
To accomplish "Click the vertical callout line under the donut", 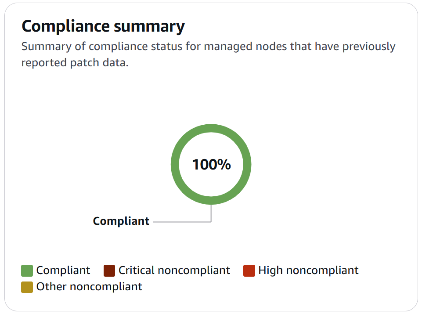I will tap(211, 213).
